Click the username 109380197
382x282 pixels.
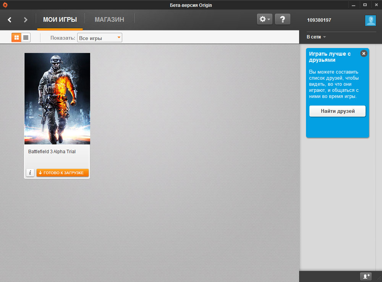(319, 21)
